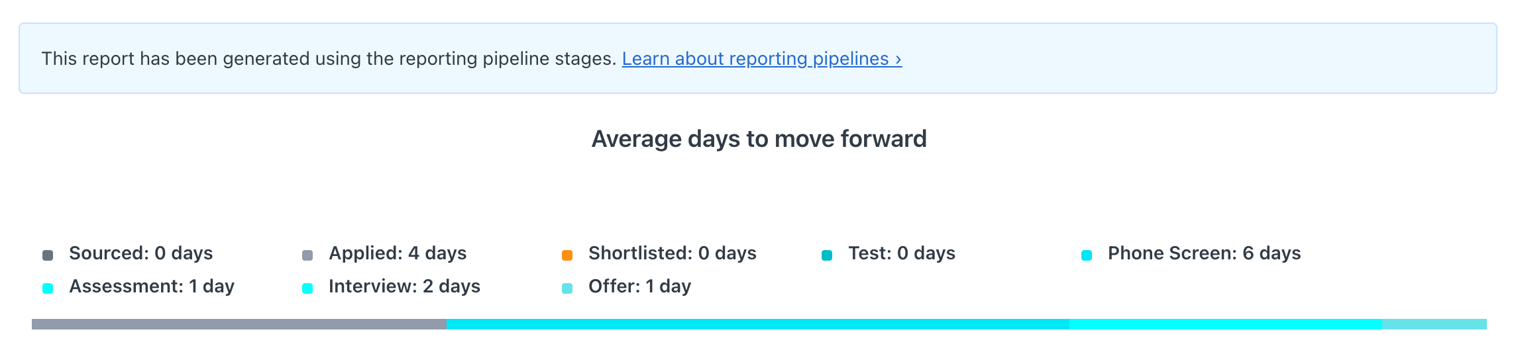
Task: Click the teal Test legend swatch
Action: [x=827, y=255]
